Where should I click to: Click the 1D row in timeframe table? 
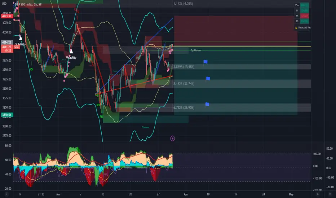click(x=301, y=21)
